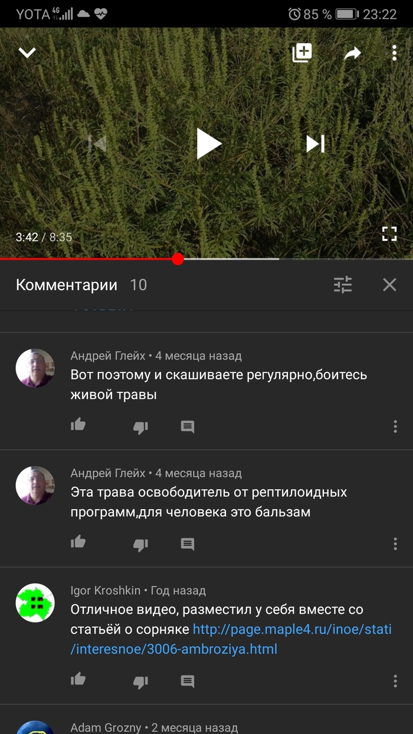Tap the add to playlist icon

point(302,53)
